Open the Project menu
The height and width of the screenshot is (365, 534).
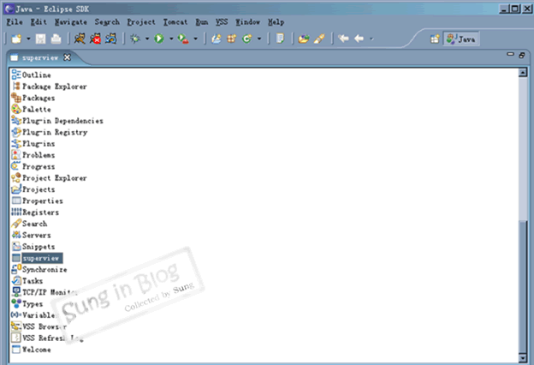[141, 22]
